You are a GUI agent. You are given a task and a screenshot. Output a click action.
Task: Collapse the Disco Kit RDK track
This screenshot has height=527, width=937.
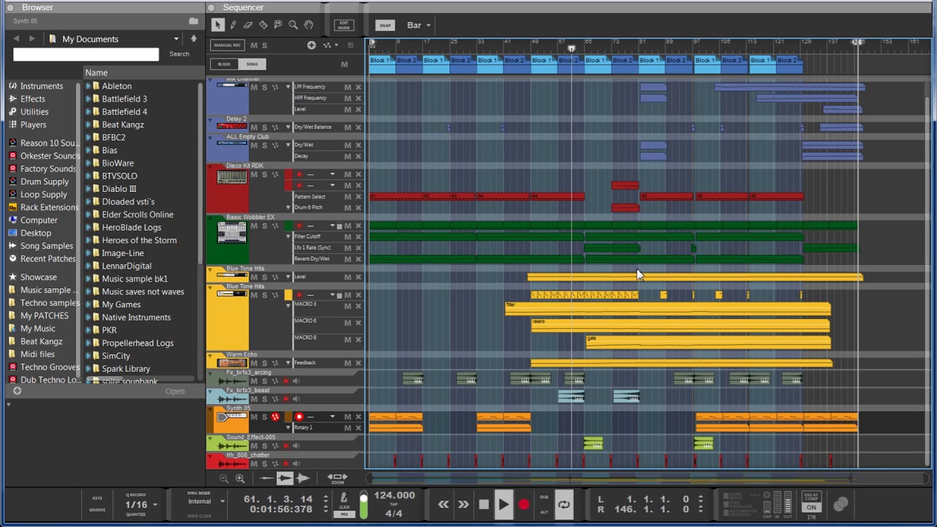(x=210, y=167)
